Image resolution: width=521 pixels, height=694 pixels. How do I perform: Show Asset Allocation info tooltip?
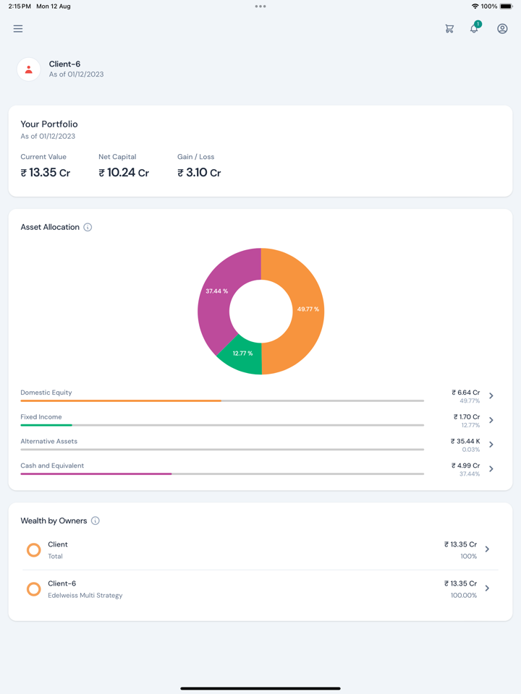pyautogui.click(x=88, y=227)
